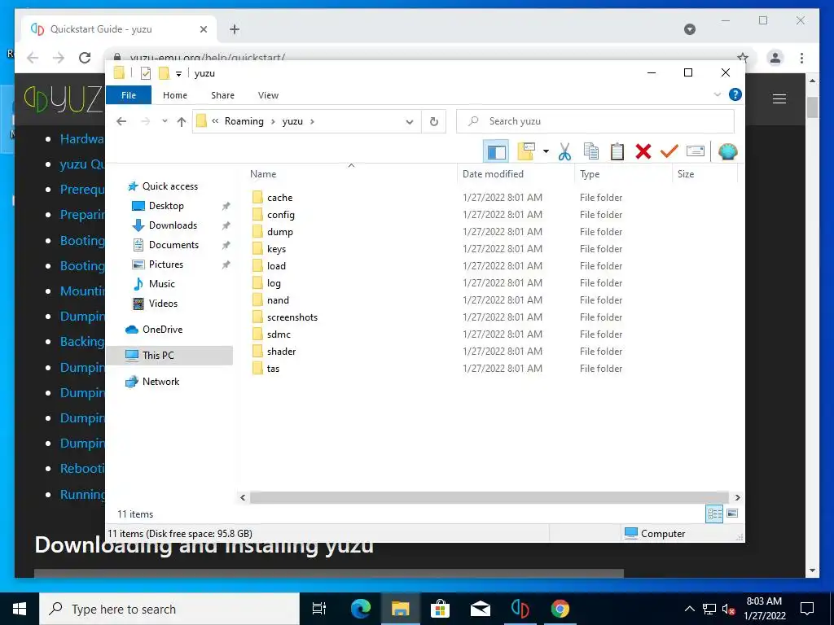The width and height of the screenshot is (834, 625).
Task: Click Properties checkmark icon in title bar
Action: tap(145, 73)
